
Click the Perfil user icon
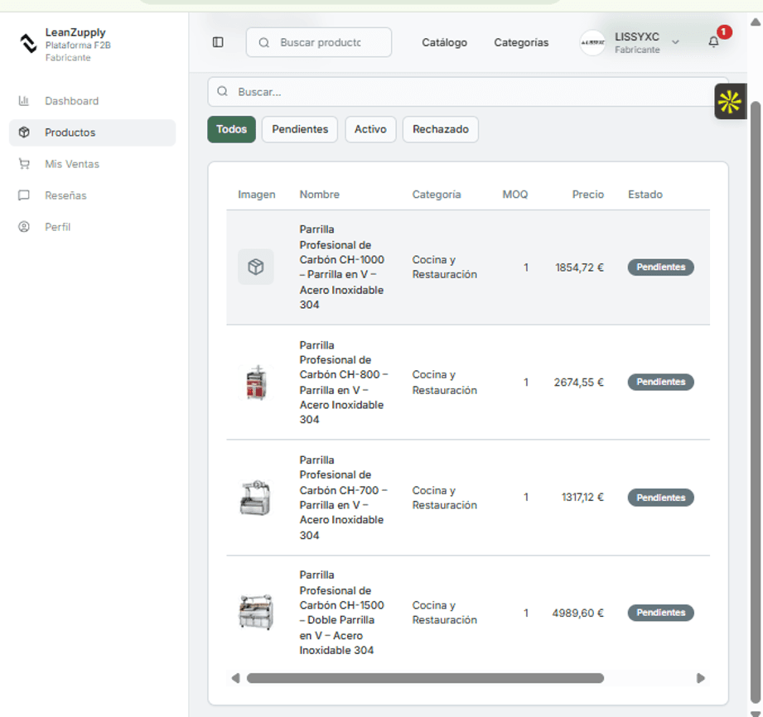(24, 227)
